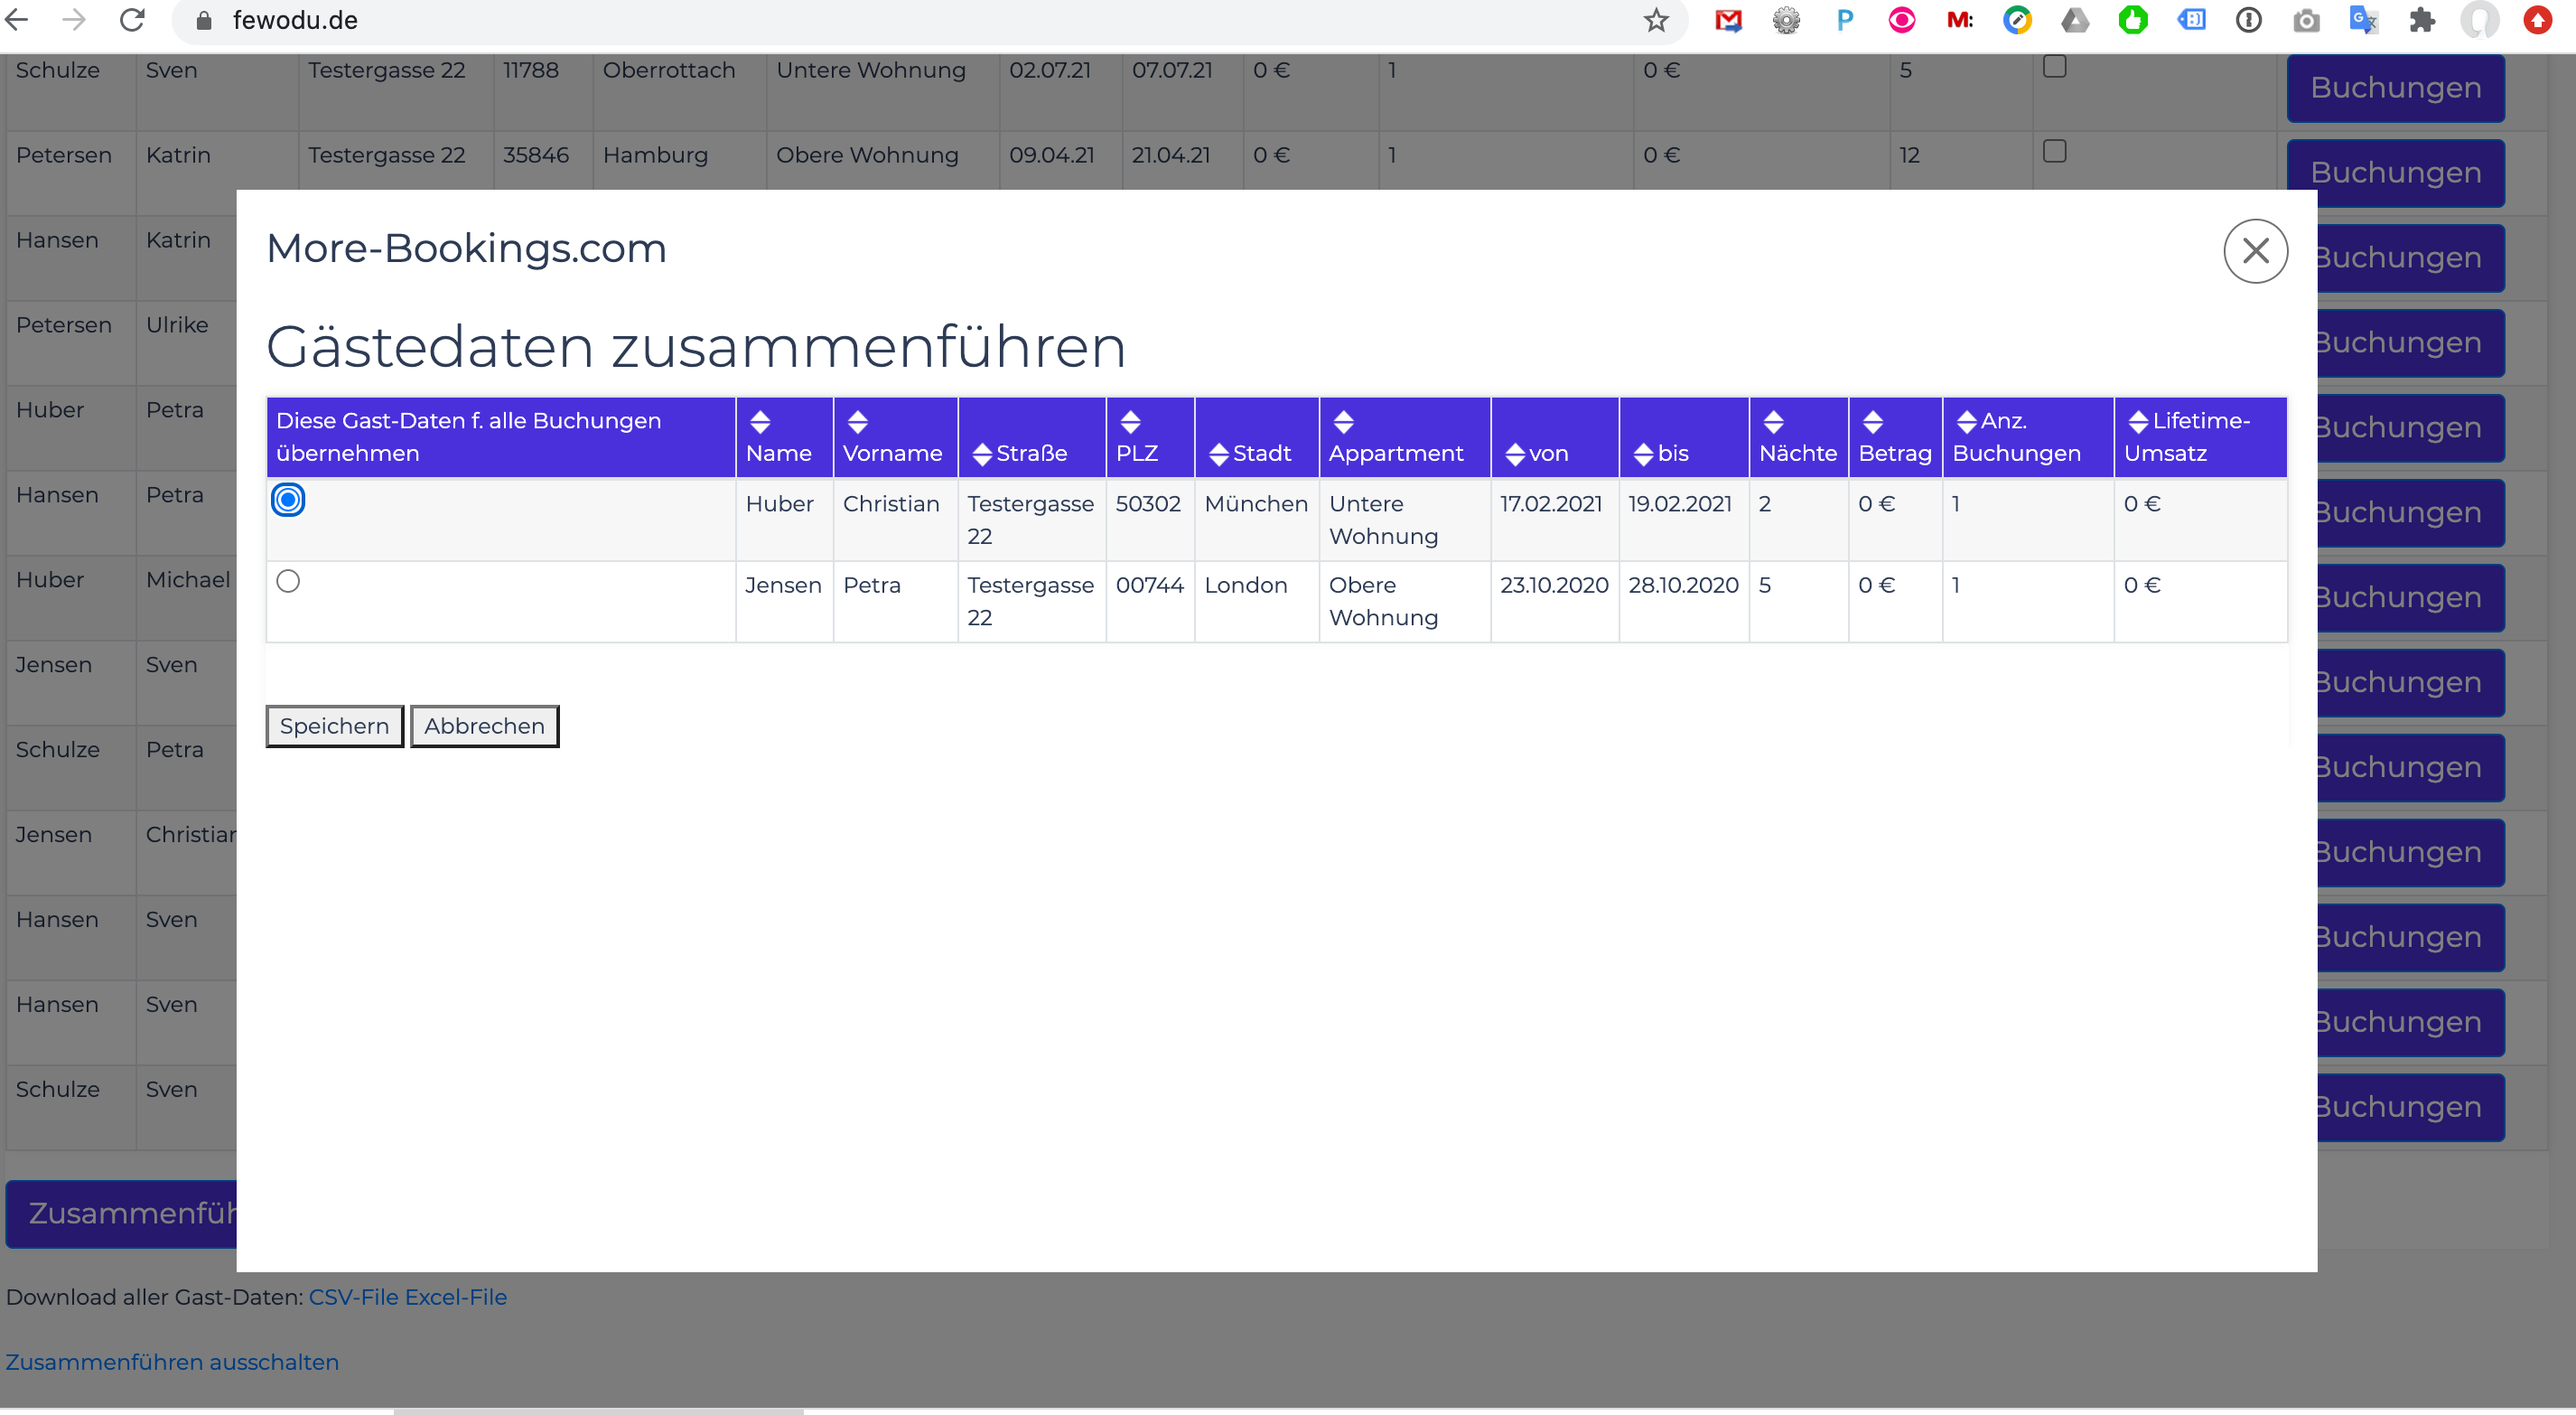Open Buchungen for Petersen Katrin Hamburg
This screenshot has height=1415, width=2576.
2395,173
